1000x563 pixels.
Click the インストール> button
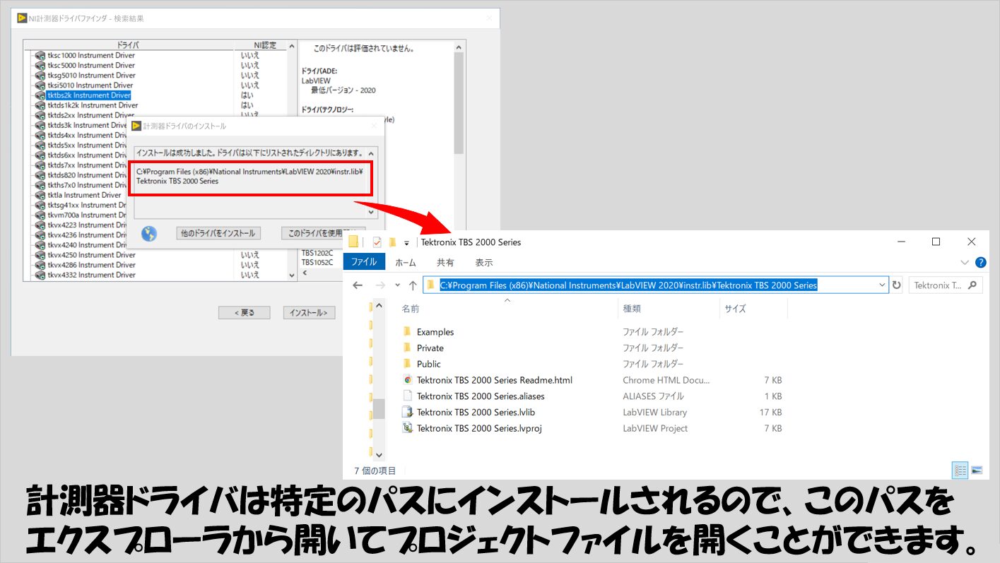(x=309, y=312)
